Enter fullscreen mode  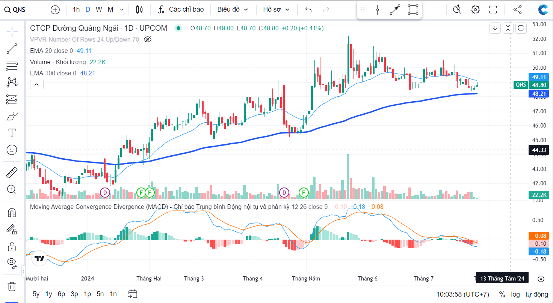[493, 10]
